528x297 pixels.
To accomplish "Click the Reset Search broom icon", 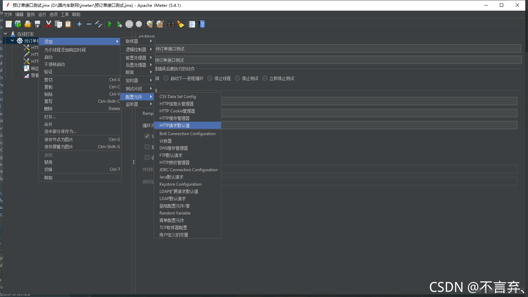I will (180, 24).
